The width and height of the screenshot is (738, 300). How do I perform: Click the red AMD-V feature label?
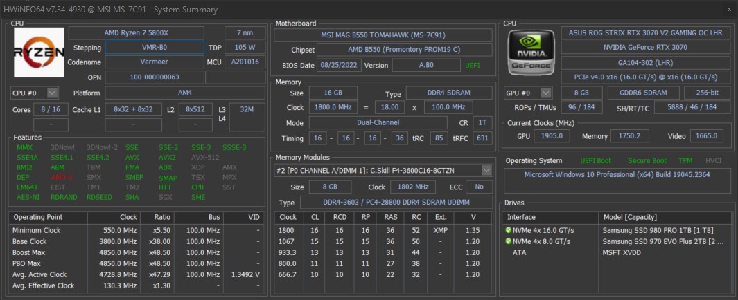tap(61, 178)
